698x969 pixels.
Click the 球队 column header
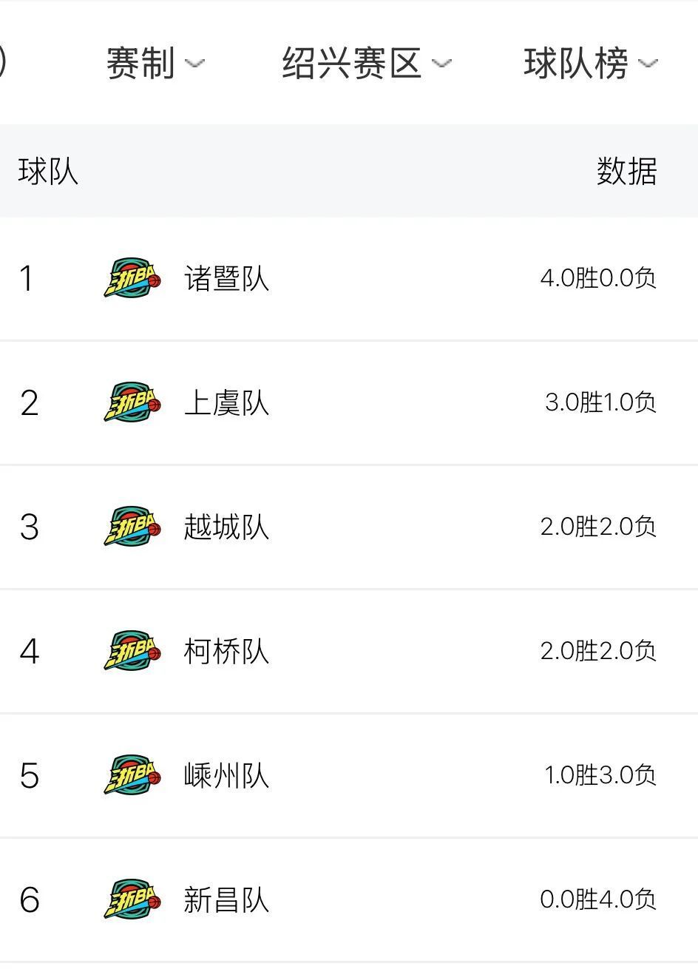(48, 172)
